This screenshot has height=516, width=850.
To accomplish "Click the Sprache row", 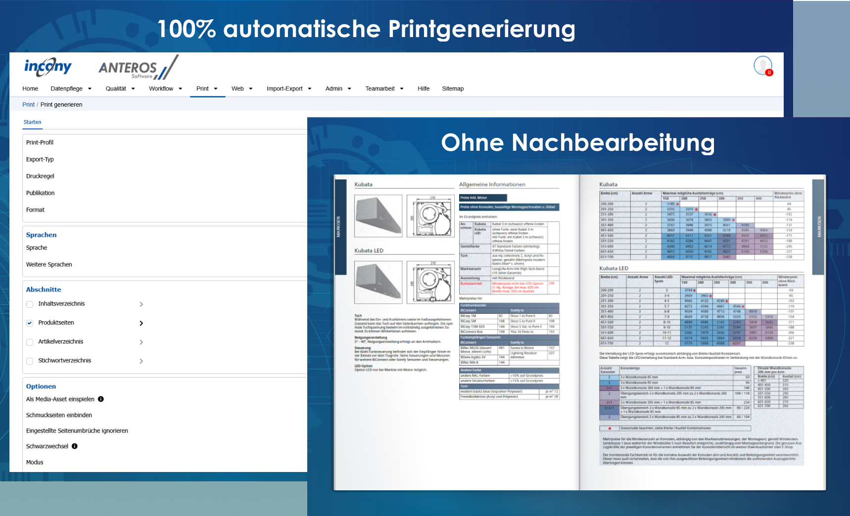I will pyautogui.click(x=165, y=248).
